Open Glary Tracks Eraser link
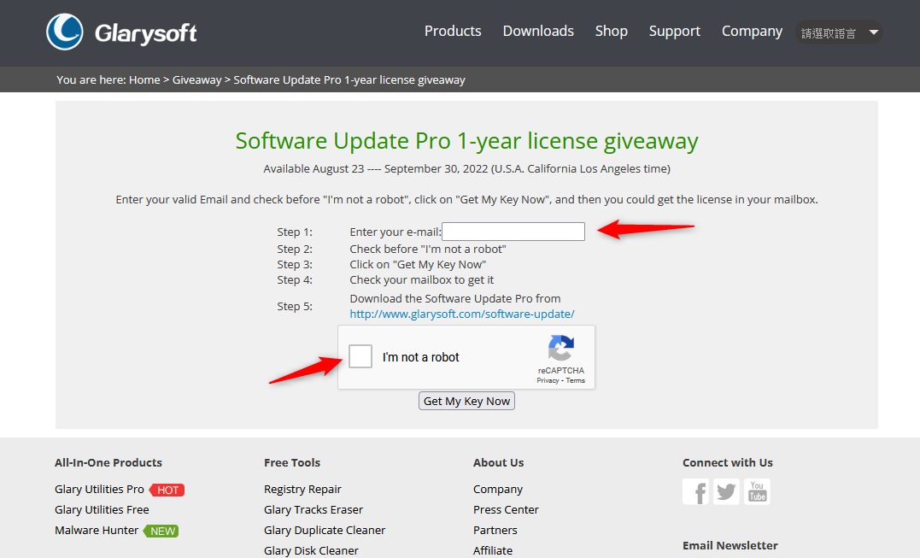This screenshot has width=920, height=558. click(x=314, y=509)
